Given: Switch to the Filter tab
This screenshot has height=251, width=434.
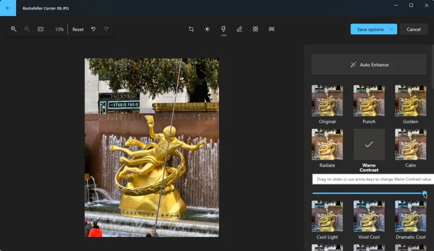Looking at the screenshot, I should [224, 29].
